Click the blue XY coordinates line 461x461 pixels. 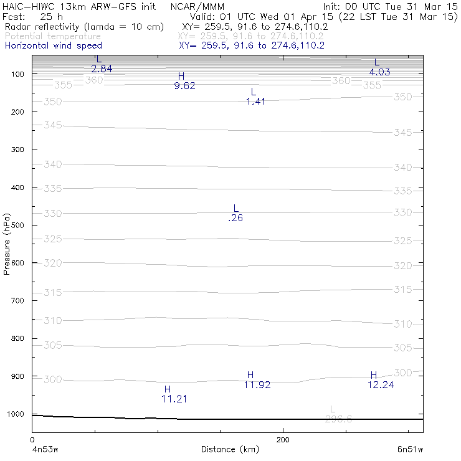tap(252, 45)
